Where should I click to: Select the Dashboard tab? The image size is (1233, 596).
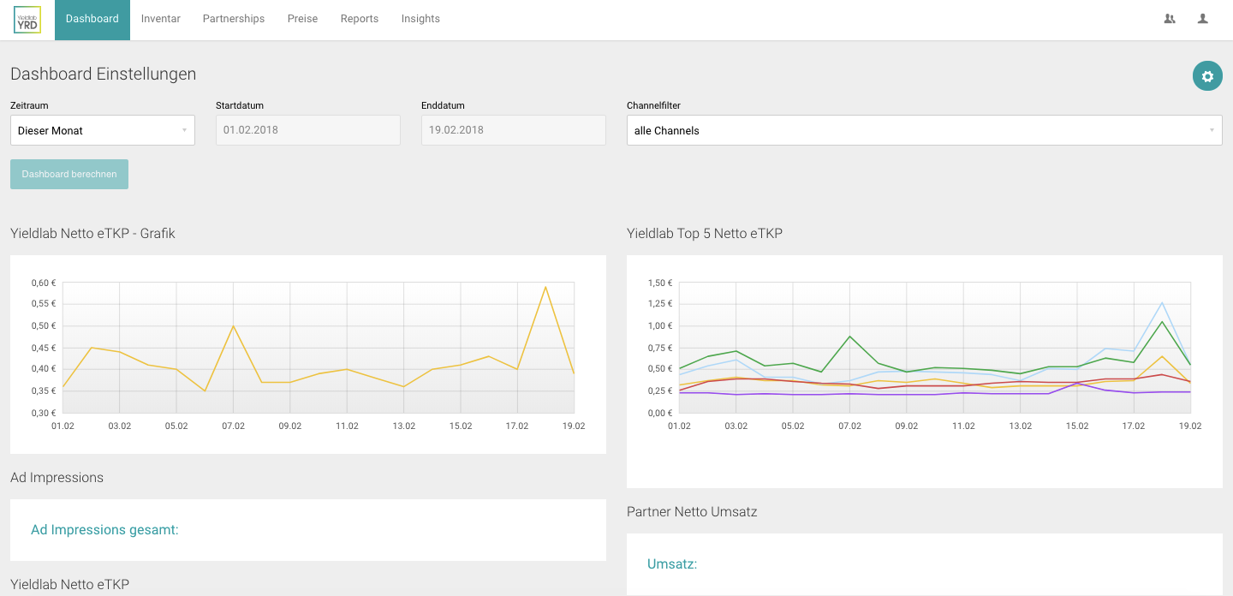pyautogui.click(x=92, y=19)
